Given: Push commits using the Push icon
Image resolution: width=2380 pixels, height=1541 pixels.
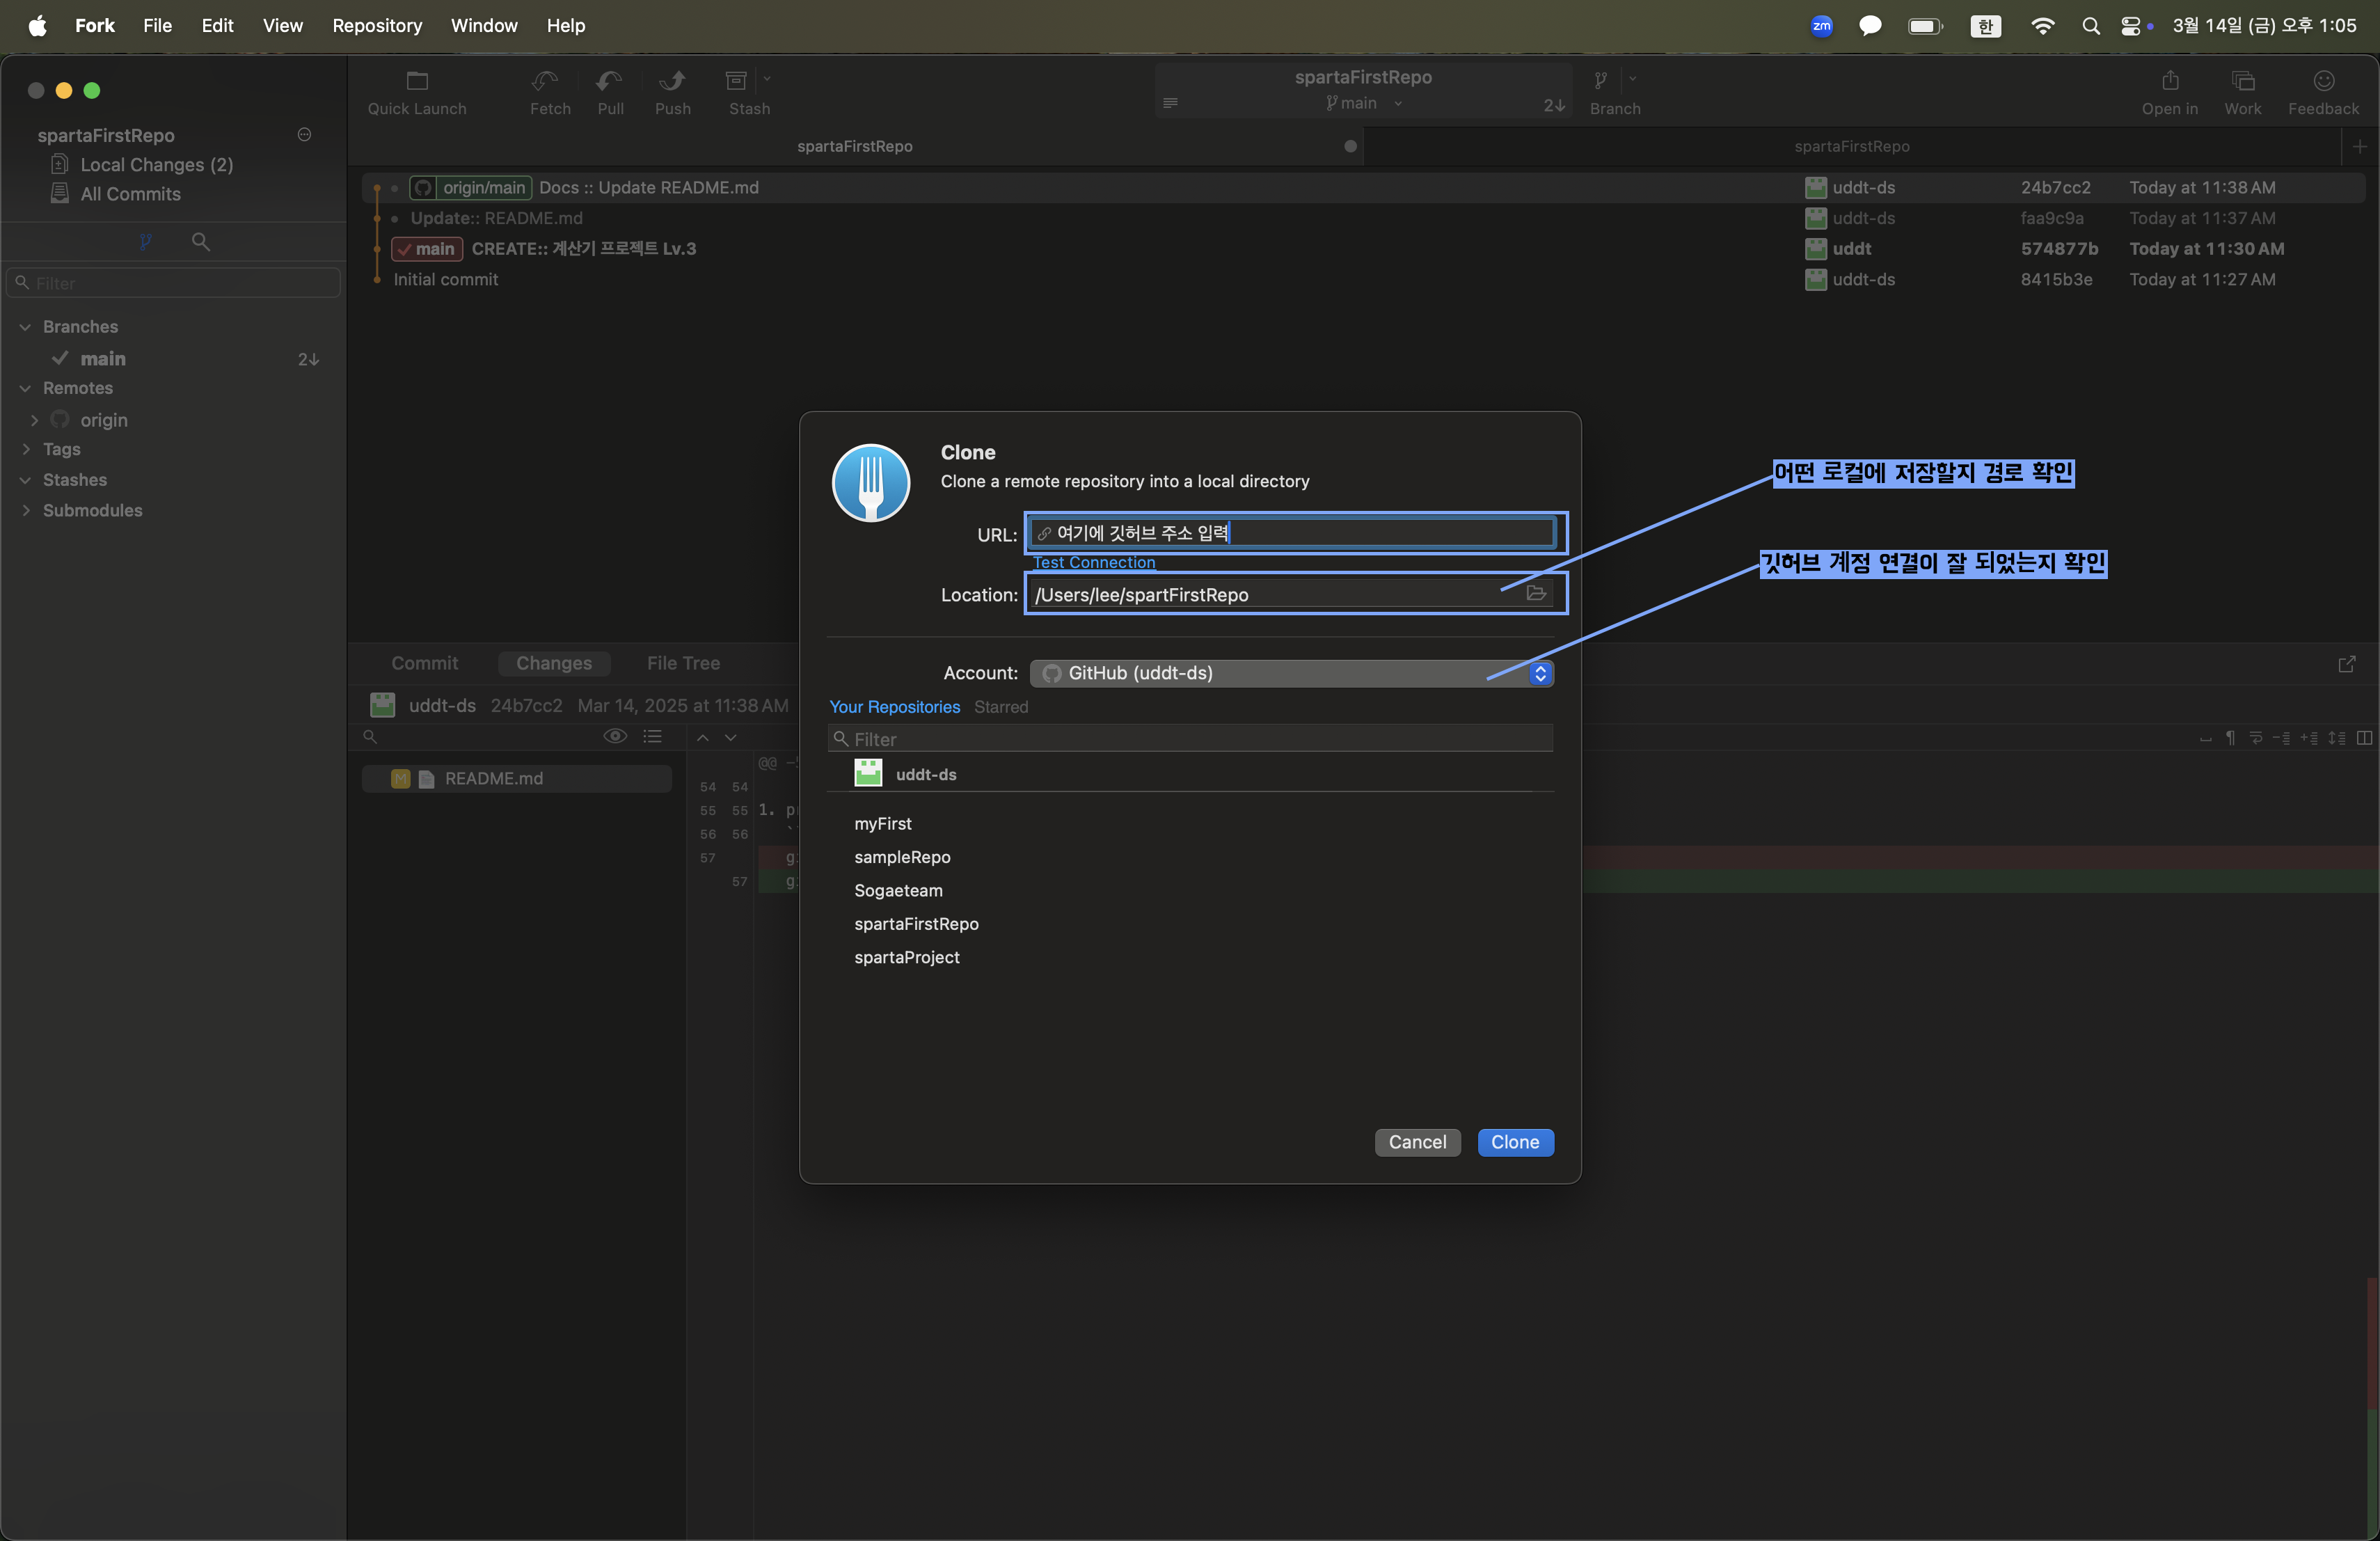Looking at the screenshot, I should click(x=672, y=81).
